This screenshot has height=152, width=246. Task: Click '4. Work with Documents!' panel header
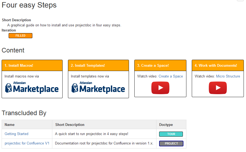218,65
